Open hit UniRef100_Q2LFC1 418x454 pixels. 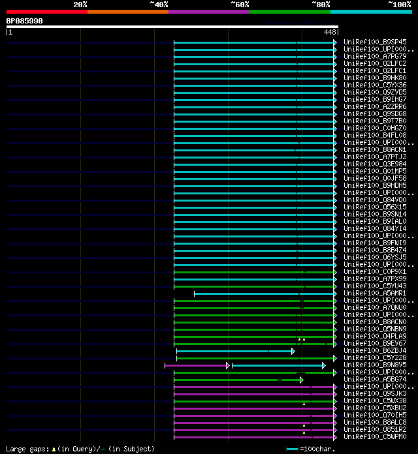point(375,70)
